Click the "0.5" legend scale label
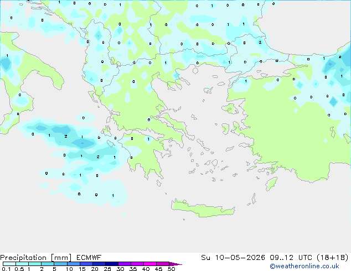 19,269
